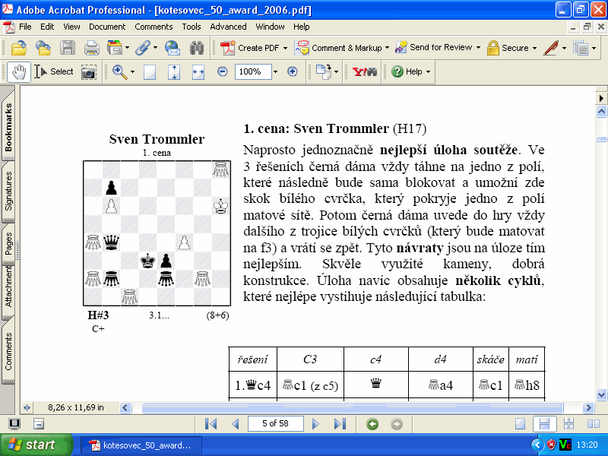Click the grayed Next View arrow

pos(396,424)
